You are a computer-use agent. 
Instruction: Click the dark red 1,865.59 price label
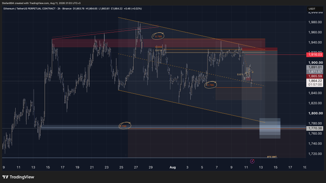coord(315,76)
